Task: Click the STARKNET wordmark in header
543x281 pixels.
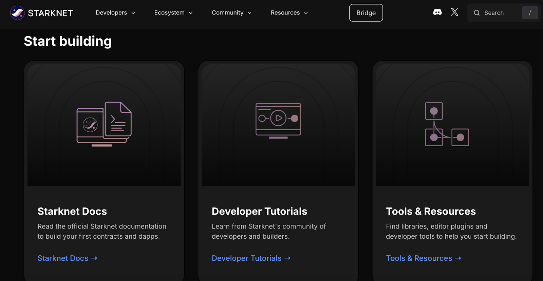Action: click(50, 13)
